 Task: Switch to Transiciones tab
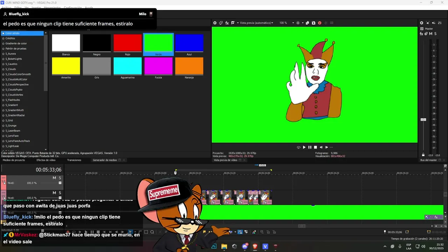(74, 160)
